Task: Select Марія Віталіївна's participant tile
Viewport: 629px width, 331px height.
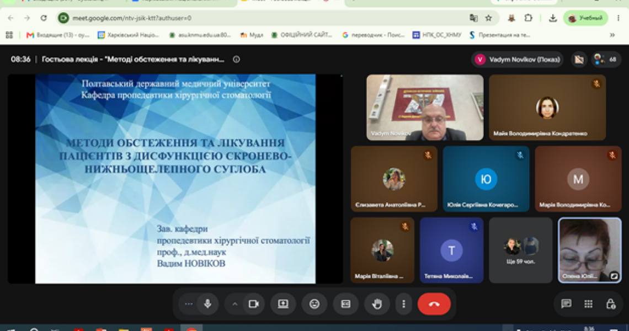Action: tap(382, 250)
